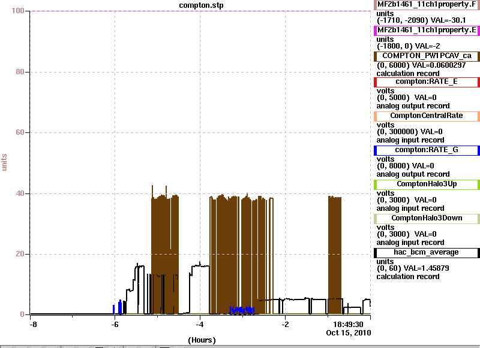
Task: Select the MF2b1461_11ch1property.E legend button
Action: pyautogui.click(x=427, y=30)
